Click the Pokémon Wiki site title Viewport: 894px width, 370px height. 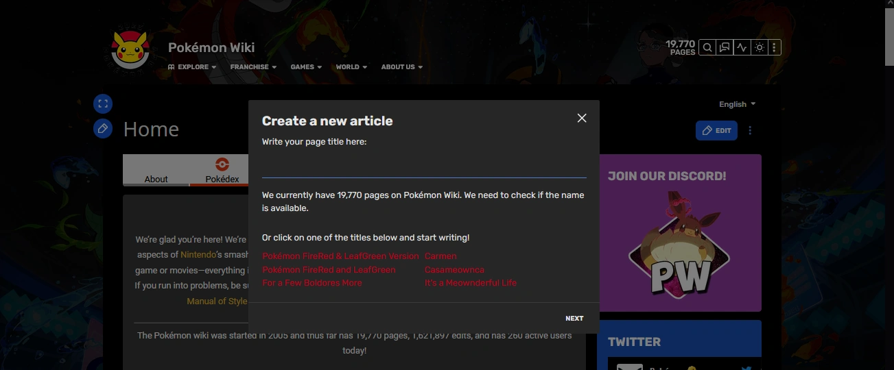pyautogui.click(x=211, y=47)
